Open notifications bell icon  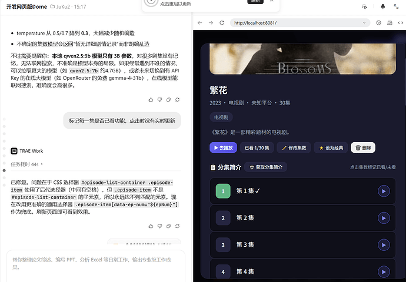pos(383,6)
